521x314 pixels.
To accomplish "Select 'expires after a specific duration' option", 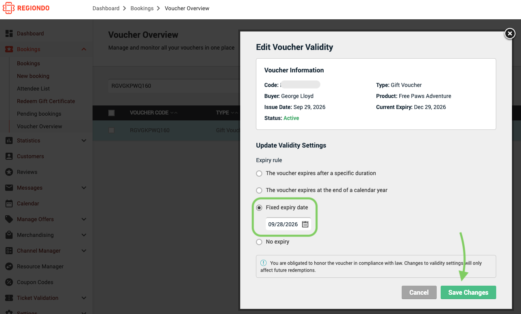I will [259, 174].
